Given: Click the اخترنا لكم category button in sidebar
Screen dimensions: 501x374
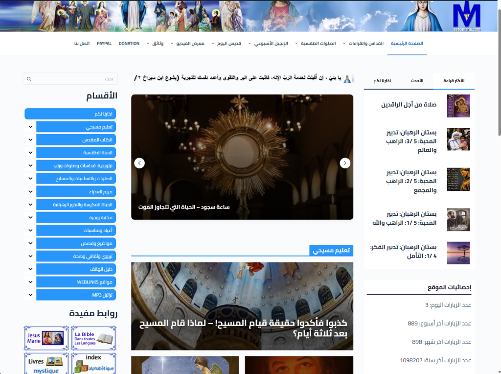Looking at the screenshot, I should click(x=70, y=114).
